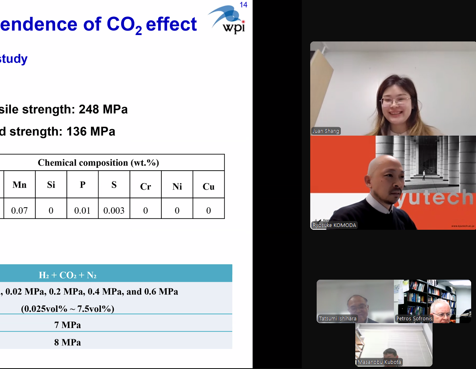Click the WPI logo on the slide

pyautogui.click(x=227, y=21)
